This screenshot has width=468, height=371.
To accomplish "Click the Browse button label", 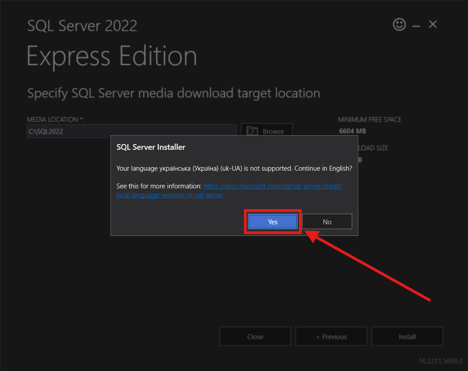I will 273,132.
